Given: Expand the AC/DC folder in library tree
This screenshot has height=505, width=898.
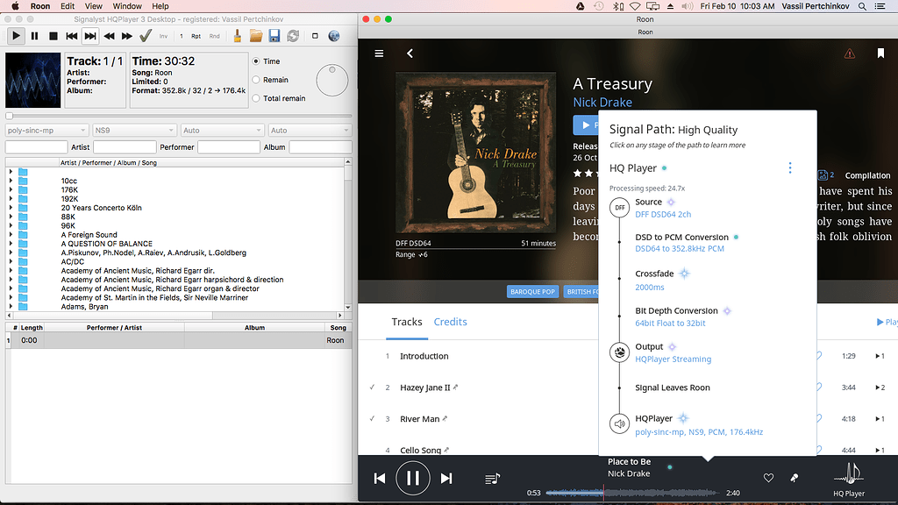Looking at the screenshot, I should [11, 261].
